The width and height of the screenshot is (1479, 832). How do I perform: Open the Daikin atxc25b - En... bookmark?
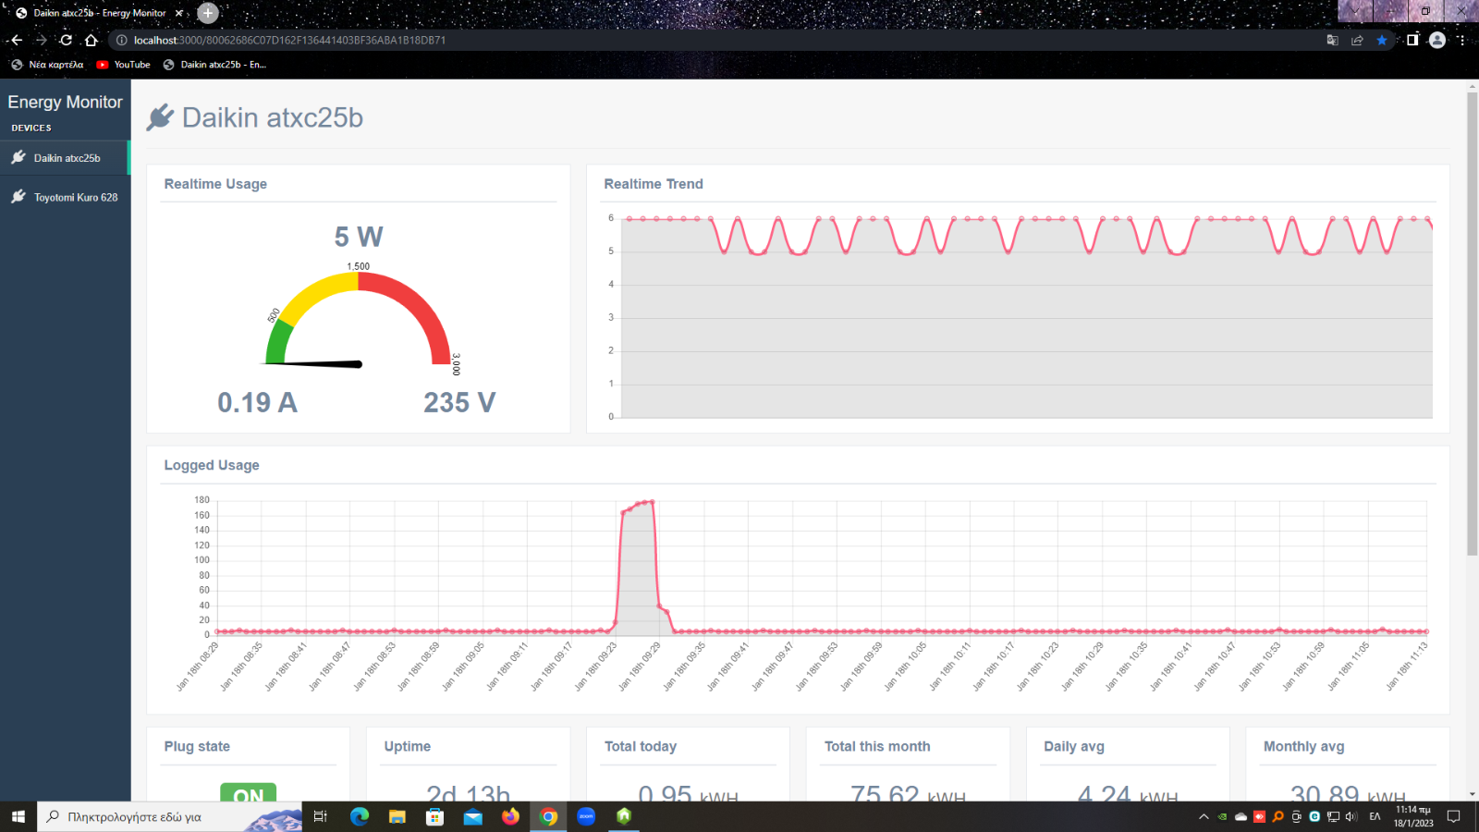point(214,65)
